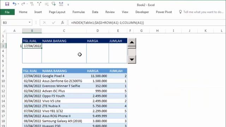This screenshot has width=226, height=127.
Task: Click the Save icon in Quick Access Toolbar
Action: tap(7, 4)
